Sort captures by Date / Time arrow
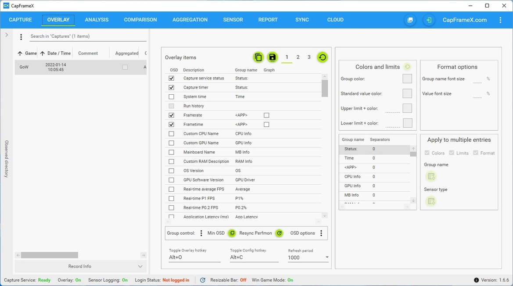This screenshot has height=286, width=513. coord(42,53)
